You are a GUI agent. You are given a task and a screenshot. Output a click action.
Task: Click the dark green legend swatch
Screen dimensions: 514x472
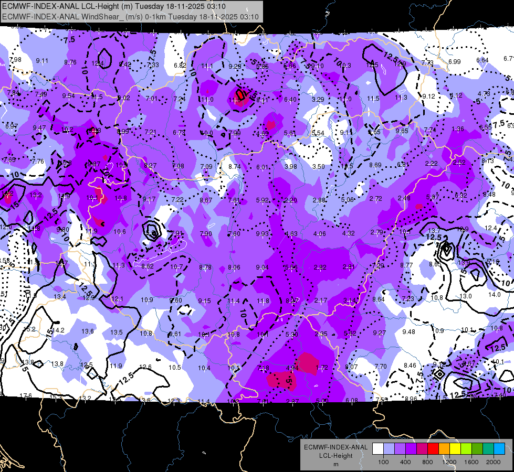477,449
